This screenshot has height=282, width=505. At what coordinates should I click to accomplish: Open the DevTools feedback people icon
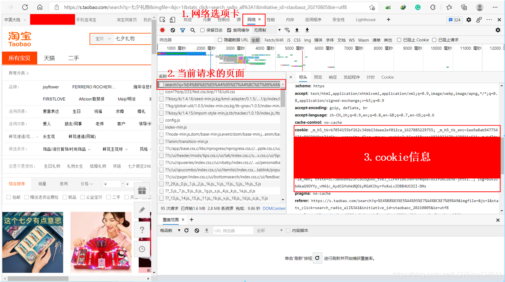(x=479, y=19)
